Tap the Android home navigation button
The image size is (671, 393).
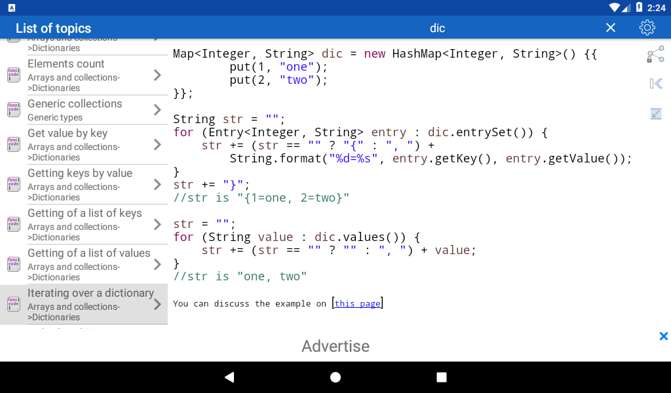pyautogui.click(x=335, y=377)
